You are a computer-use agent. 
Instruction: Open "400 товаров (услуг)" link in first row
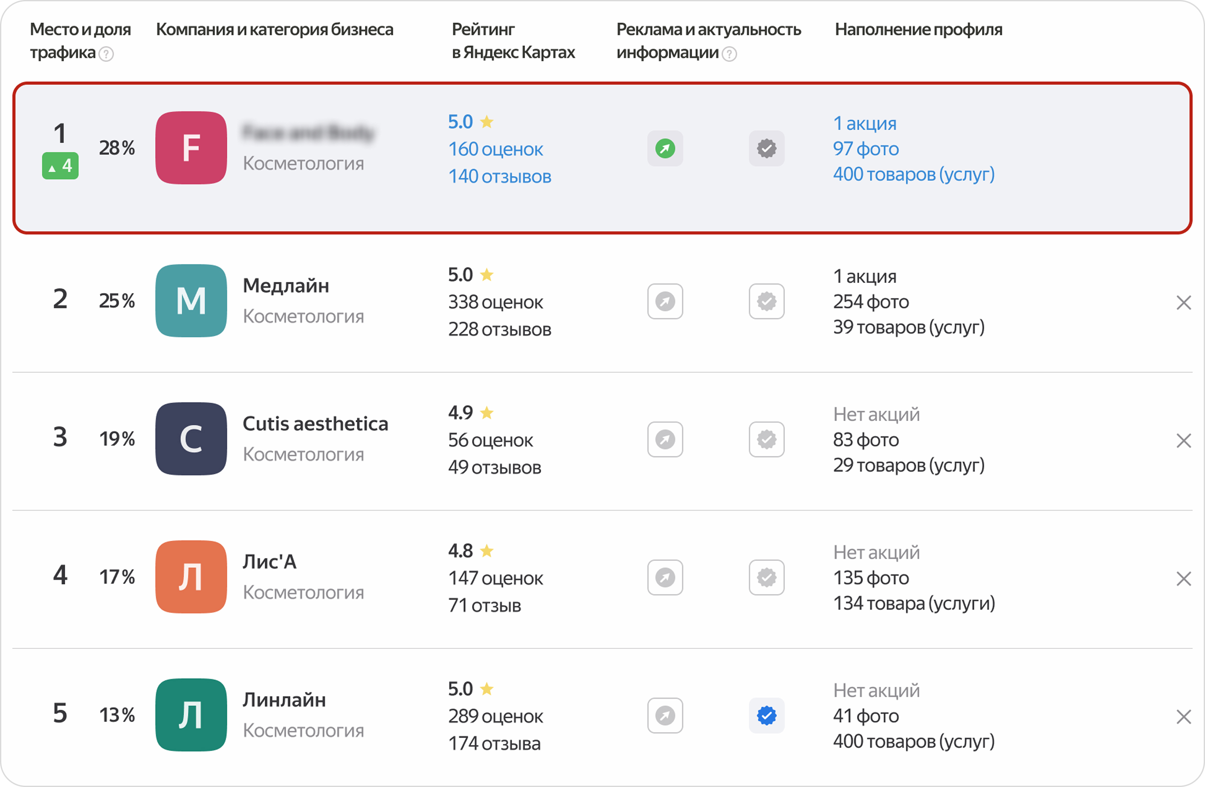tap(913, 174)
